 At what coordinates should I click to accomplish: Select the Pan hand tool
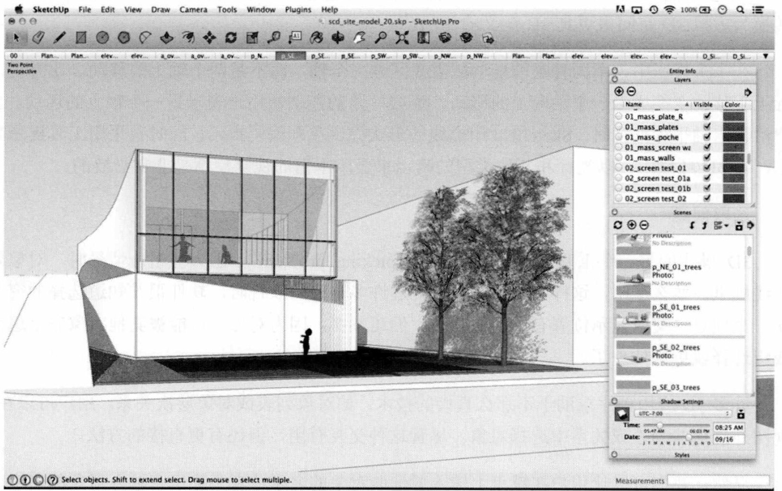pos(359,38)
